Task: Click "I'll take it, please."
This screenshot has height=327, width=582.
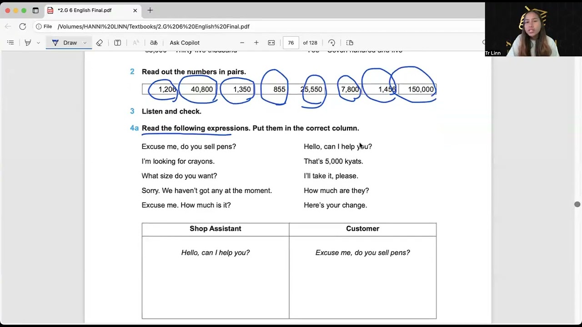Action: coord(331,176)
